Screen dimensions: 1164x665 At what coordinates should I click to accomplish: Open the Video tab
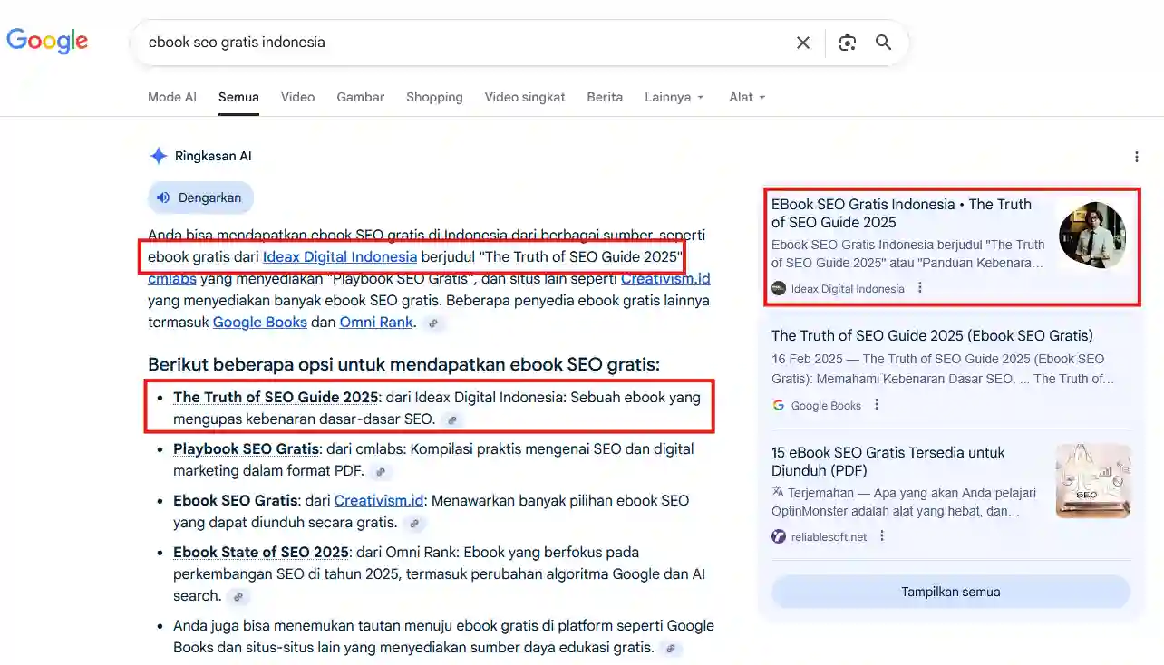tap(297, 97)
